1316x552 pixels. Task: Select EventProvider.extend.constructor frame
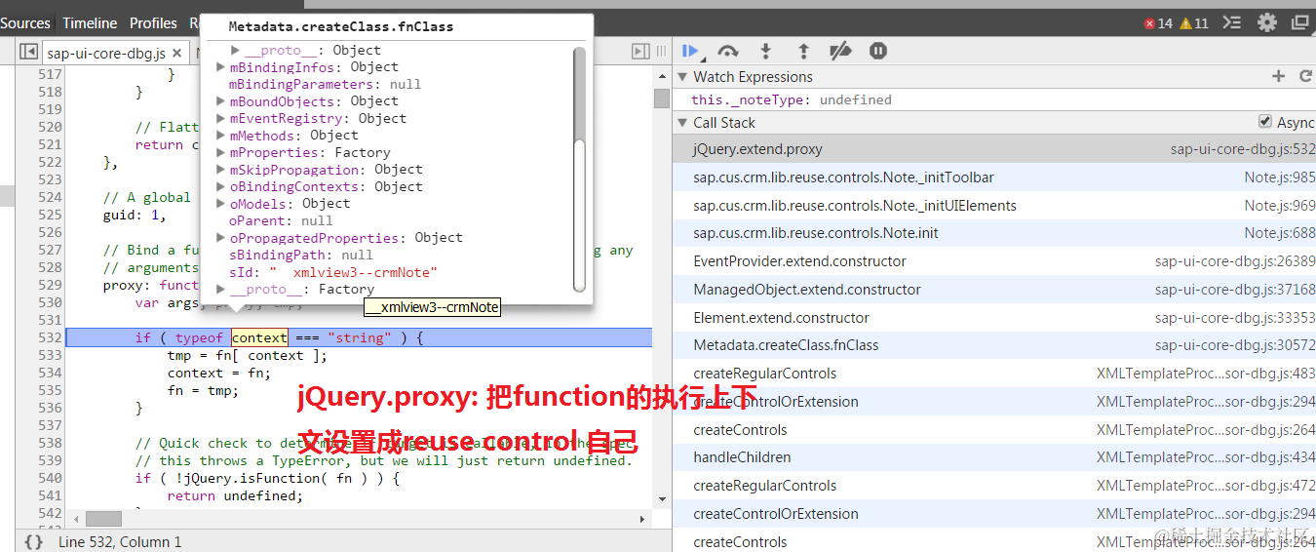tap(994, 261)
